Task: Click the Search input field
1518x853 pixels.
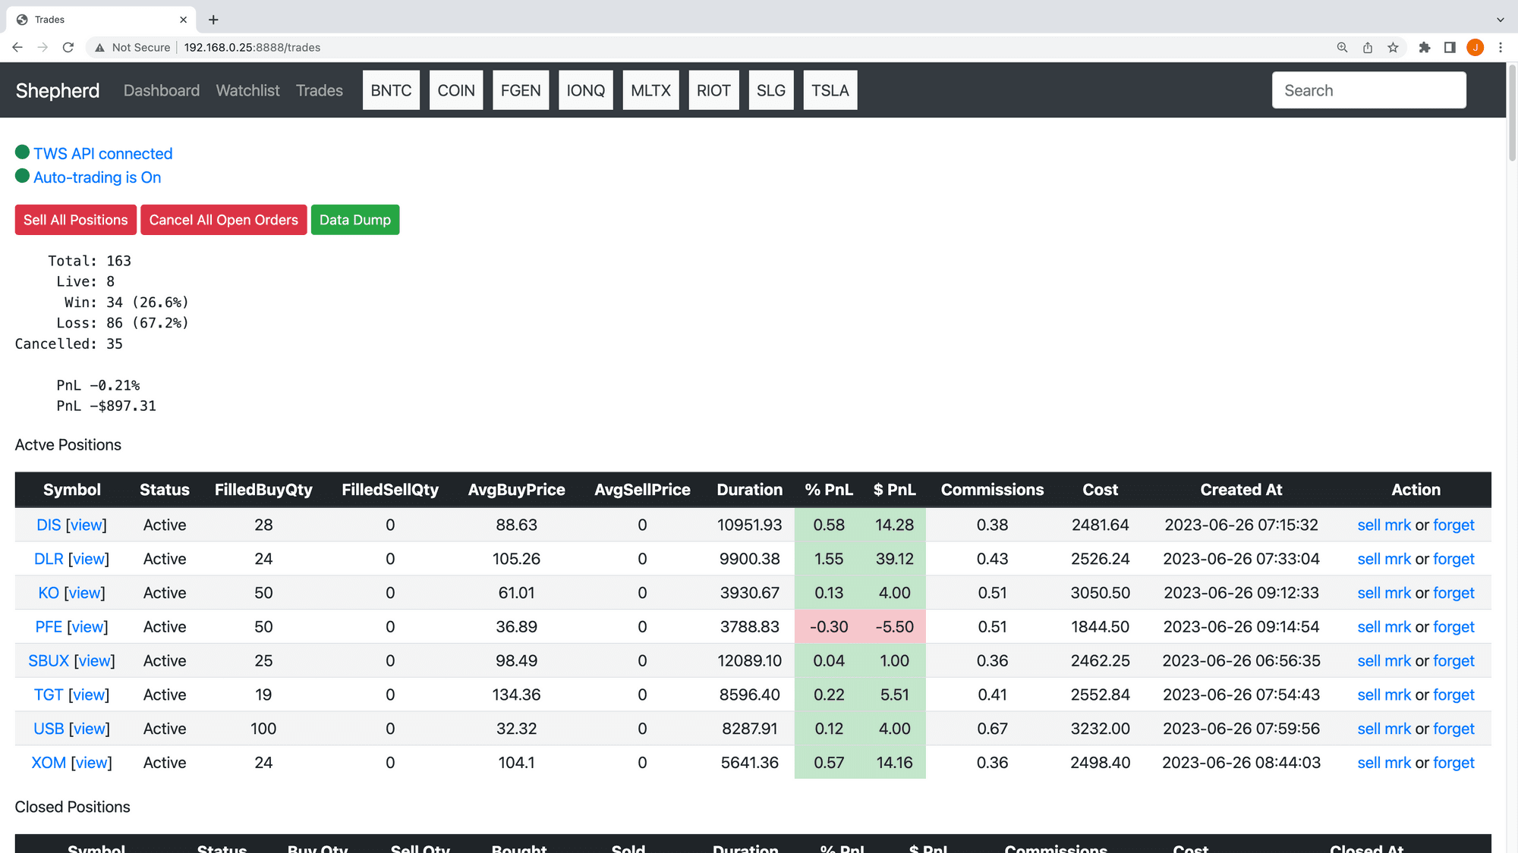Action: [1368, 89]
